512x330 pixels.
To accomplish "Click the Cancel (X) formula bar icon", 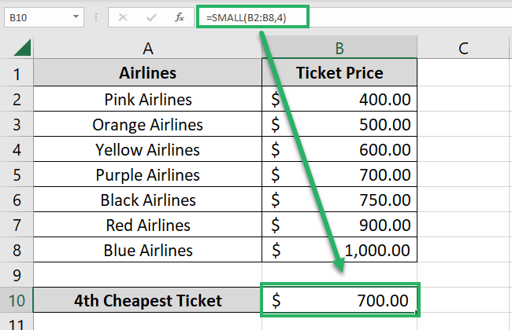I will (124, 16).
